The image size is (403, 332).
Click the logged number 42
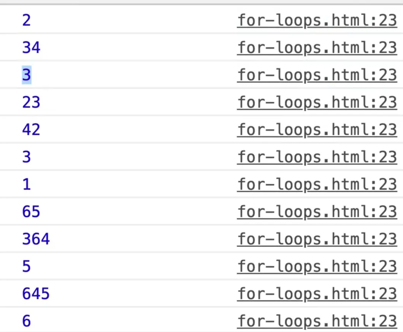pyautogui.click(x=31, y=130)
